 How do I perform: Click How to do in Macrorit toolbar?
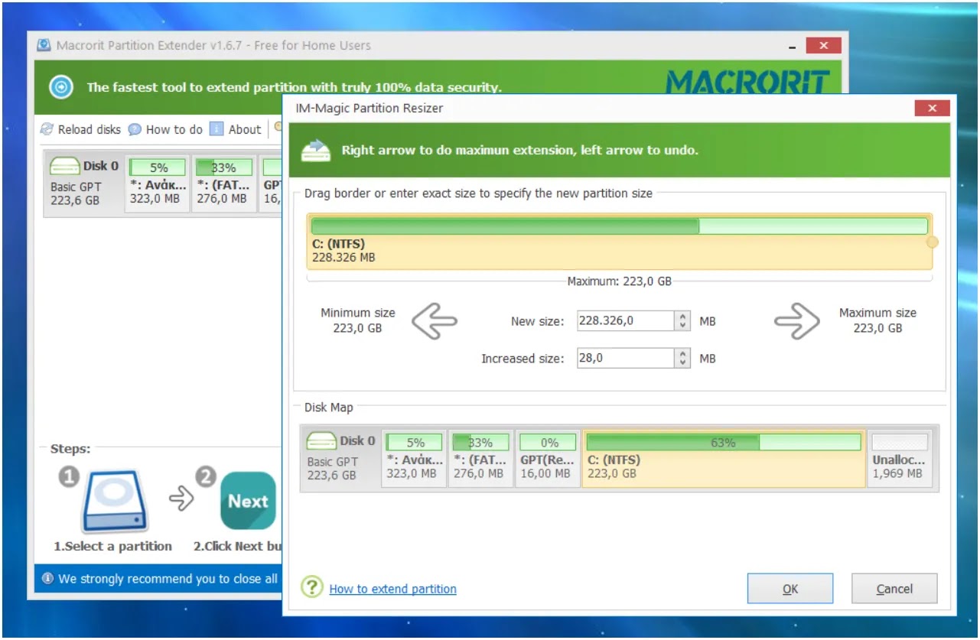pyautogui.click(x=165, y=129)
